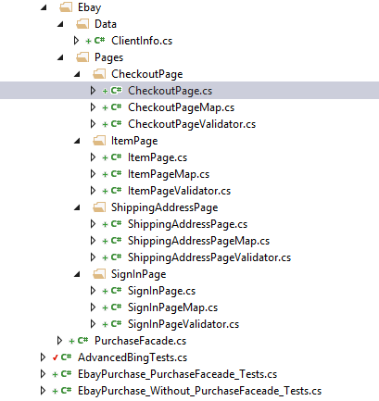Select the PurchaseFacade.cs file name
The width and height of the screenshot is (379, 401).
click(x=141, y=341)
